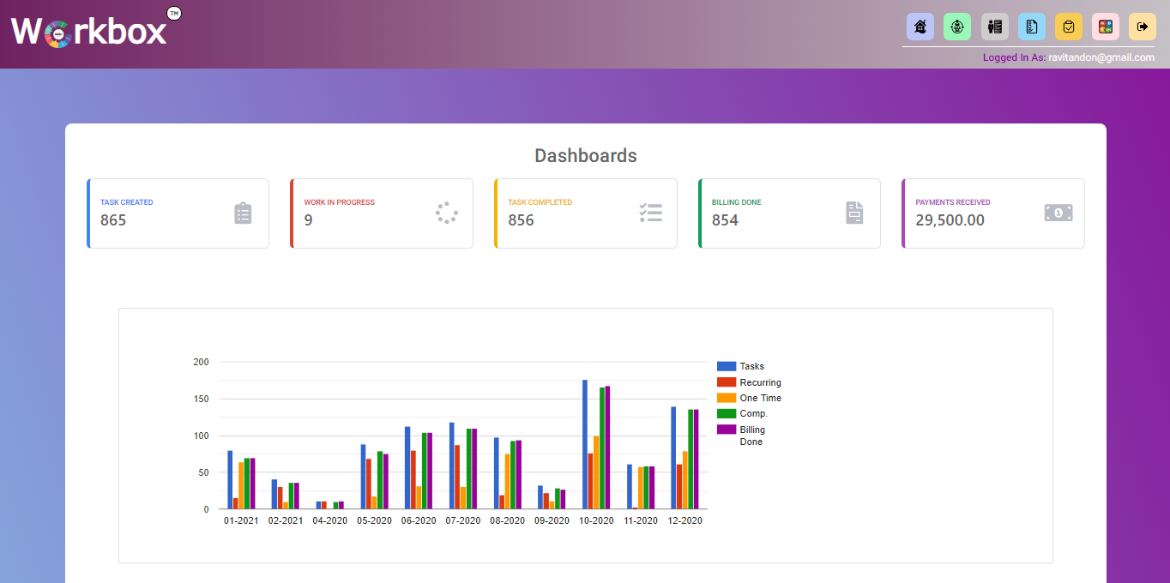Click the logout arrow icon

(1143, 27)
